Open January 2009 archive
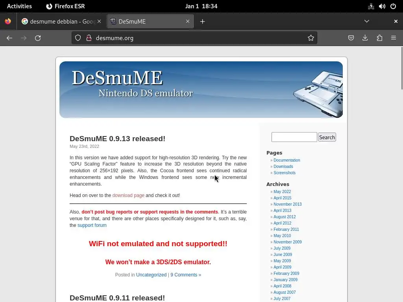The height and width of the screenshot is (302, 403). click(x=285, y=280)
